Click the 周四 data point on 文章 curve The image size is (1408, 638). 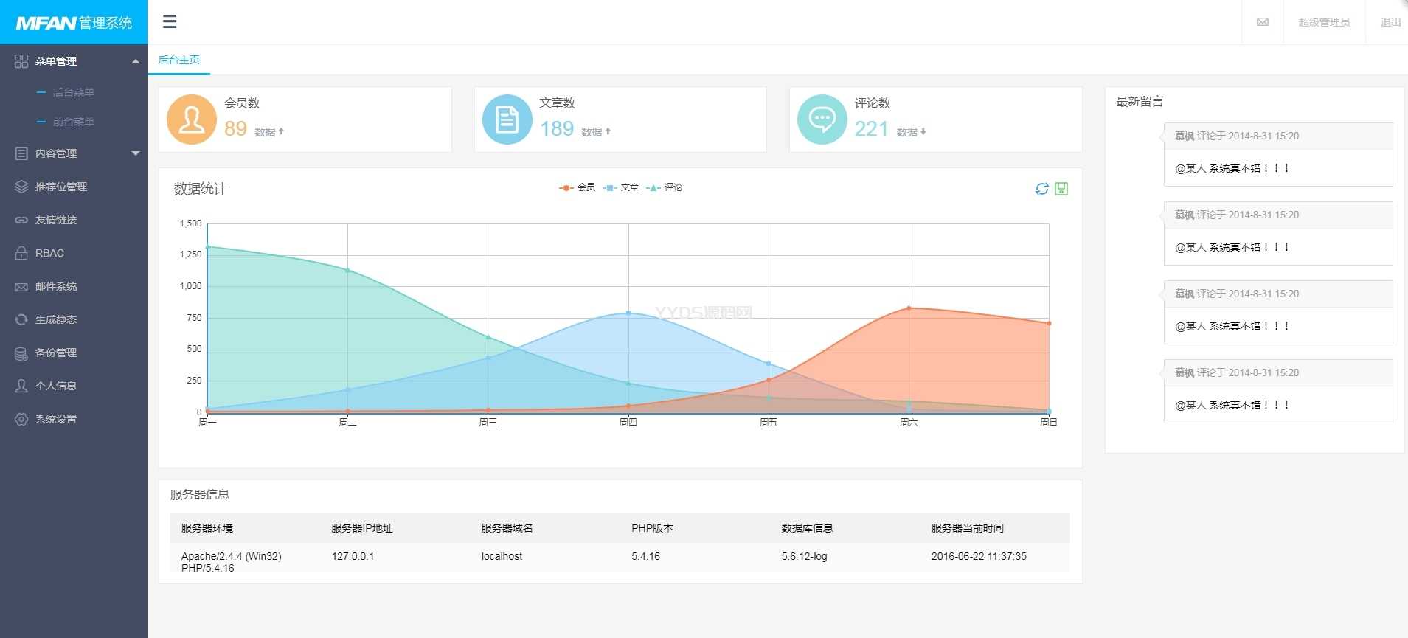(x=628, y=313)
